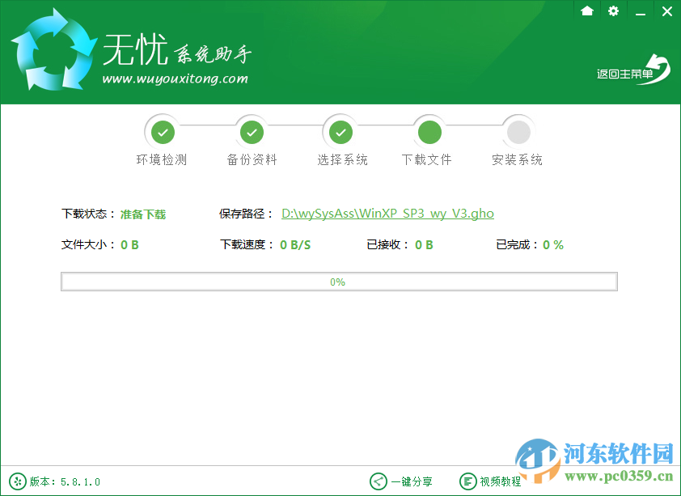Select the 无忧系统助手 title text

(x=176, y=50)
